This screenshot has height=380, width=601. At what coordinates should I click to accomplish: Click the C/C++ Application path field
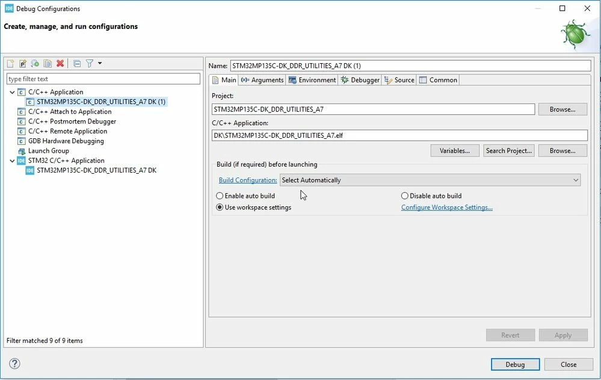point(399,136)
